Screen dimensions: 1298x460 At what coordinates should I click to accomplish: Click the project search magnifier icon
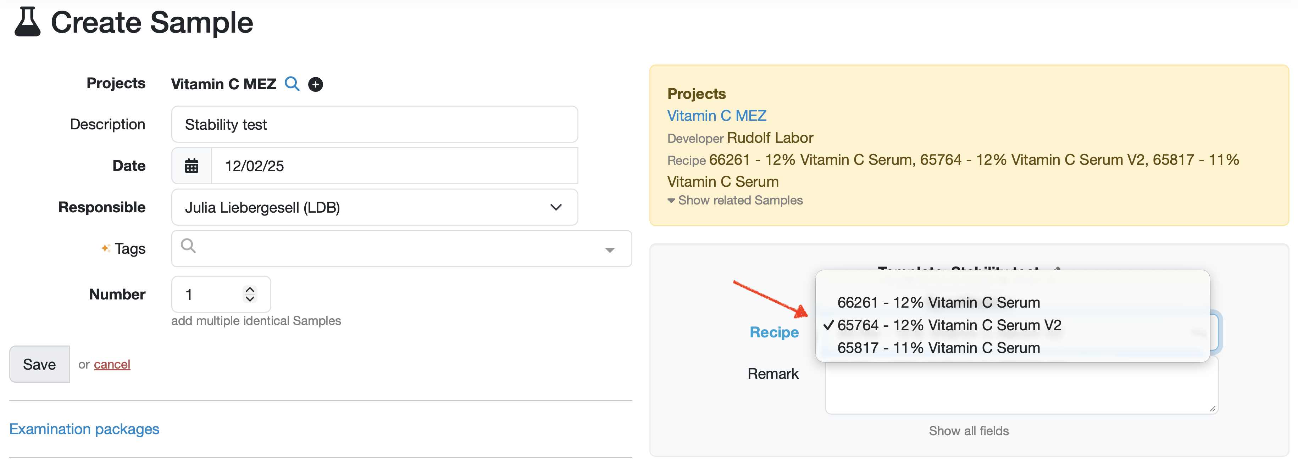point(292,84)
